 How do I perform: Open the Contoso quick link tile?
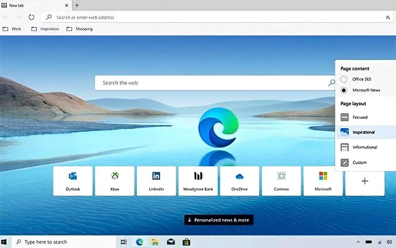pos(281,181)
